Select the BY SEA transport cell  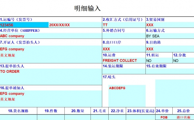[170, 36]
